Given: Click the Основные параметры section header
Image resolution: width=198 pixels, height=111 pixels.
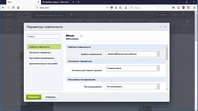Looking at the screenshot, I should [x=115, y=61].
